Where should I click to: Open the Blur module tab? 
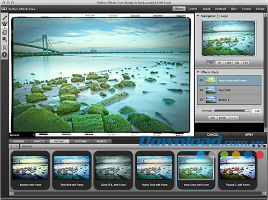click(234, 9)
